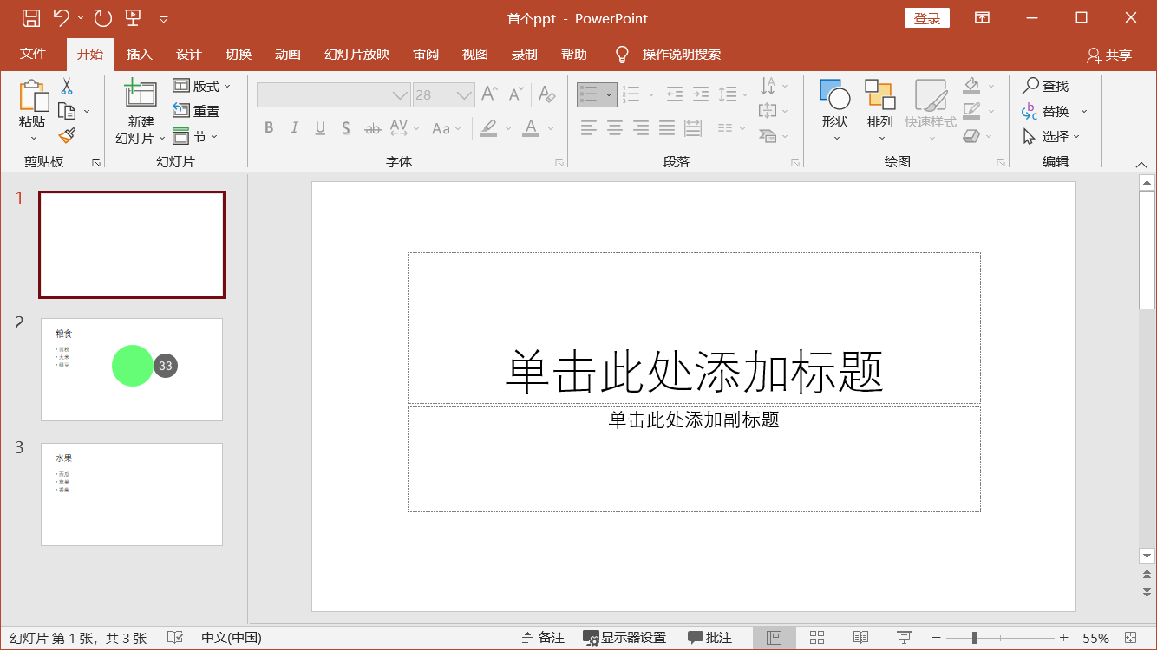The image size is (1157, 650).
Task: Click the increase indent icon
Action: click(701, 94)
